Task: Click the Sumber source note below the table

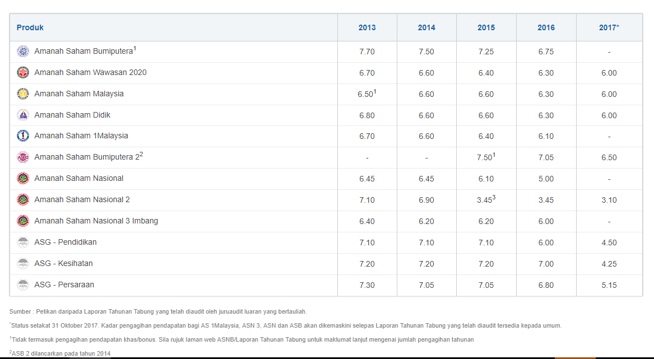Action: coord(158,311)
